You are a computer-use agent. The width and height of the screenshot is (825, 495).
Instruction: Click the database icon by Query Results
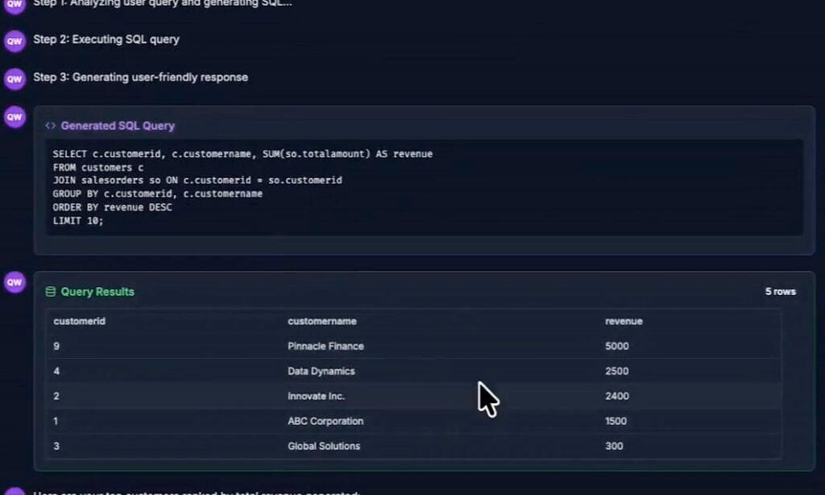click(x=51, y=291)
